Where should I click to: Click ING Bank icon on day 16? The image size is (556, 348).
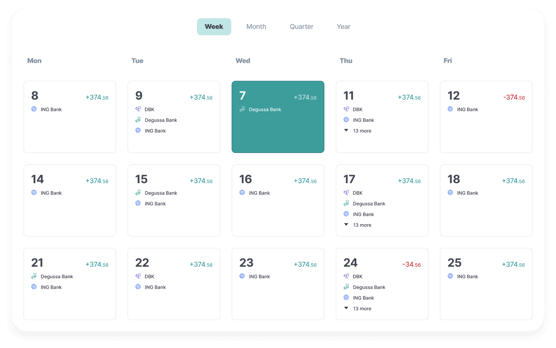[242, 193]
